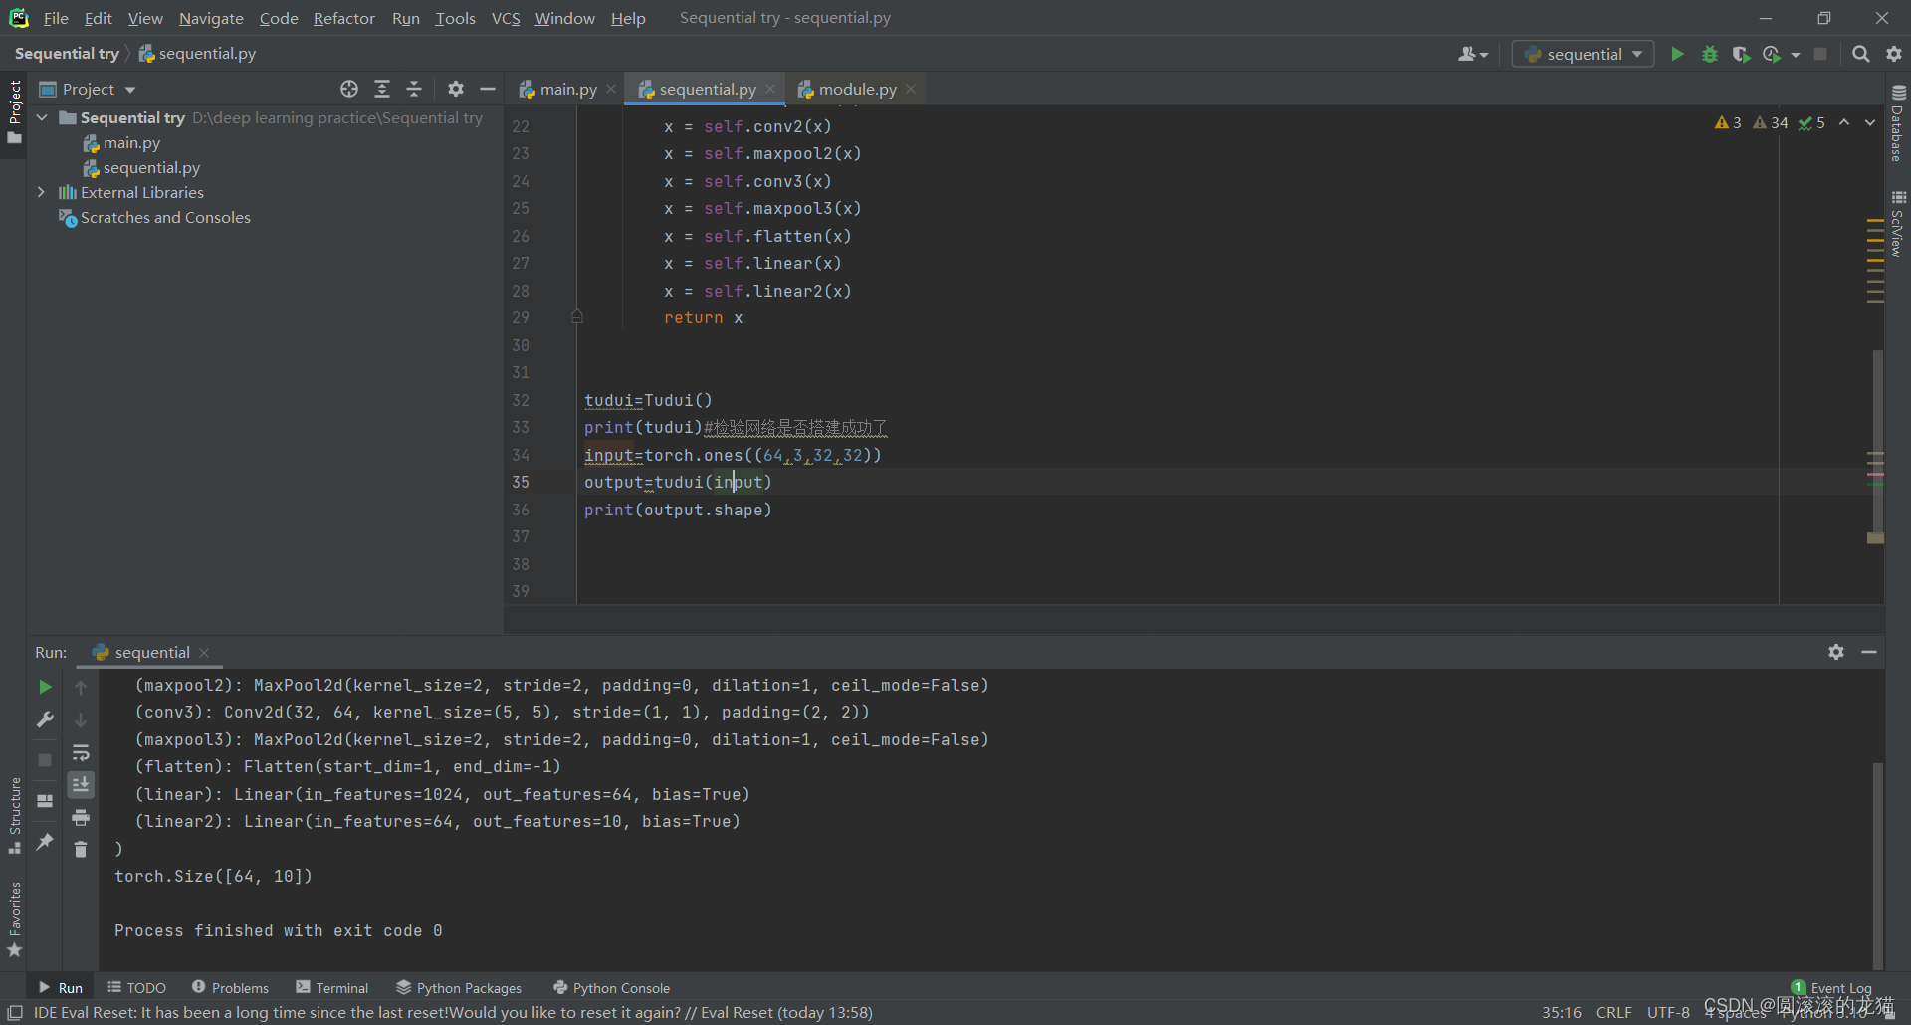The height and width of the screenshot is (1025, 1911).
Task: Open the Python Console tool window
Action: tap(611, 988)
